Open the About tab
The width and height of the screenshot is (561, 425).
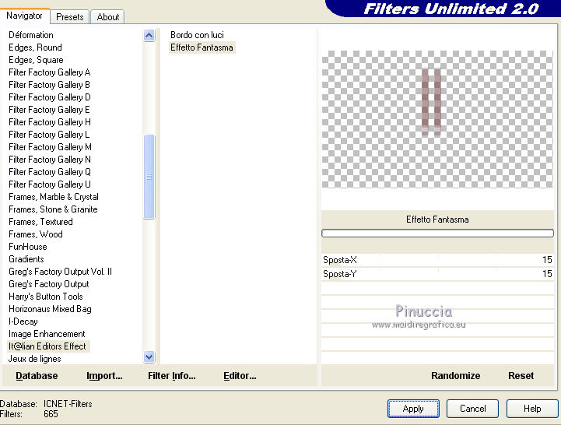(107, 17)
